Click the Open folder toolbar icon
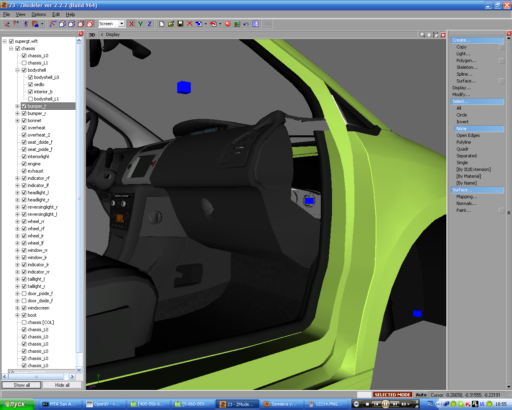 point(171,24)
